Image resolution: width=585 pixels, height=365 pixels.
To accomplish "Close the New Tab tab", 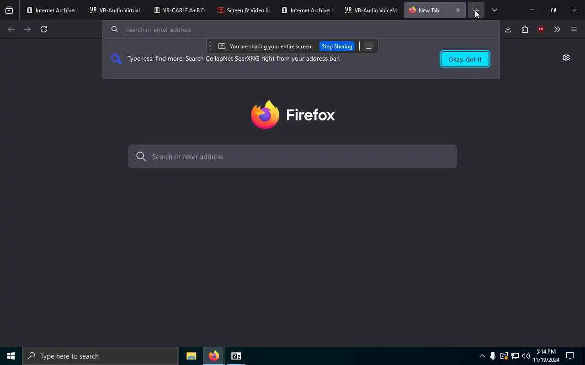I will point(458,10).
